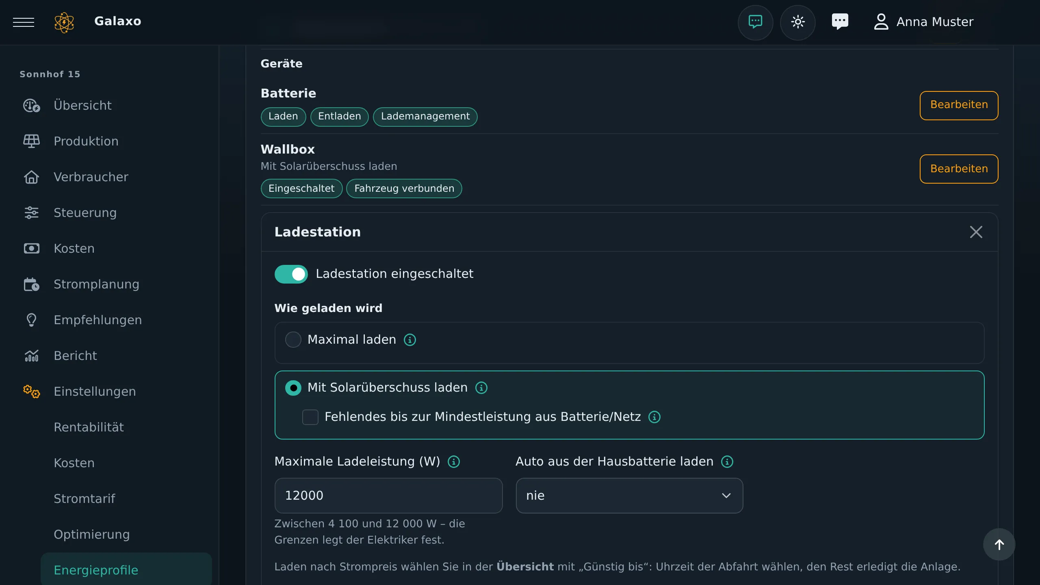Image resolution: width=1040 pixels, height=585 pixels.
Task: Open the teal chat assistant icon
Action: [x=755, y=22]
